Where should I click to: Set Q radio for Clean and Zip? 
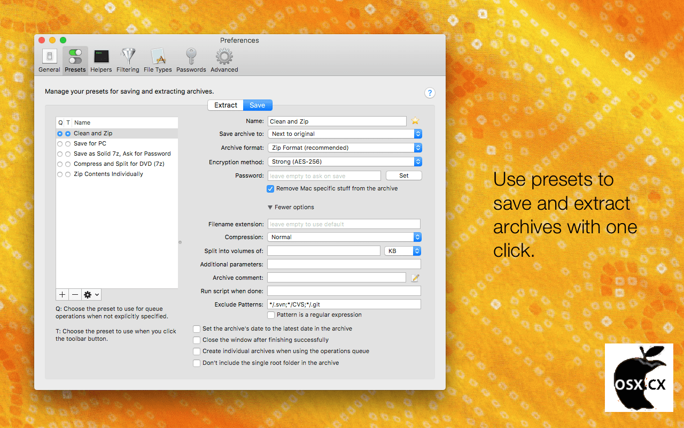tap(60, 134)
